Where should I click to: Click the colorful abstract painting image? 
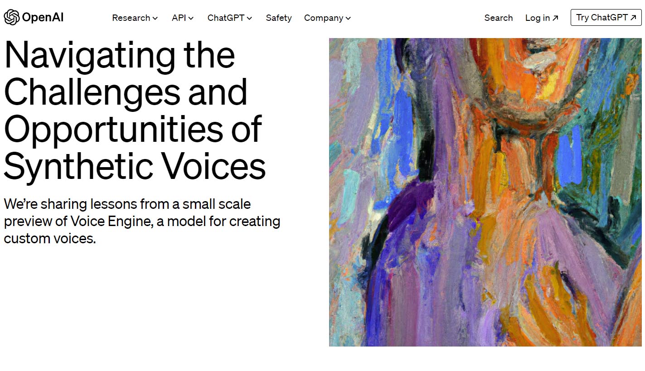click(x=485, y=192)
